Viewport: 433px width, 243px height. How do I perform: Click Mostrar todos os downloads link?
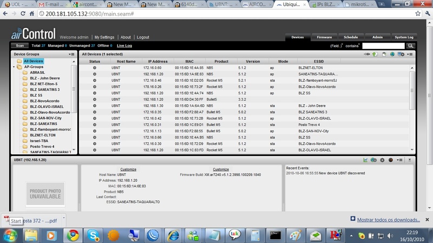click(x=388, y=220)
